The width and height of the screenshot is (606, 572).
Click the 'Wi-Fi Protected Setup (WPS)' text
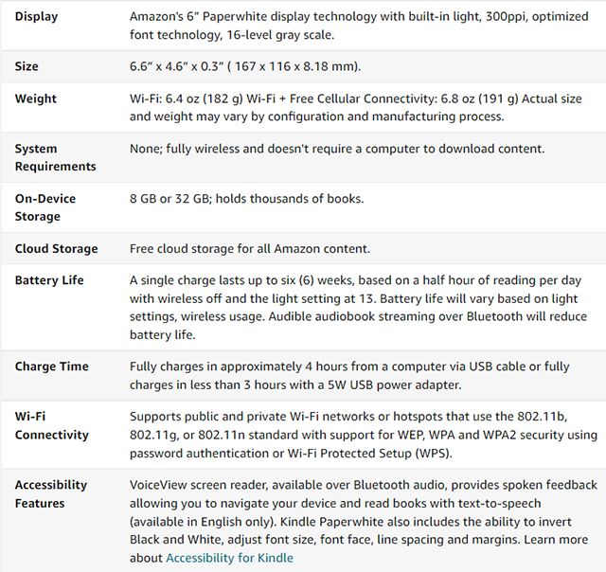coord(369,453)
